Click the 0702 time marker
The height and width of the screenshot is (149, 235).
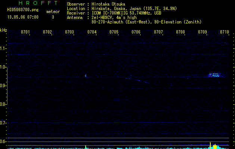coord(47,32)
